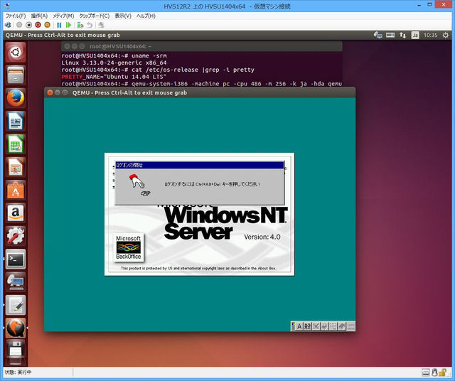Open the Amazon launcher icon

coord(16,213)
